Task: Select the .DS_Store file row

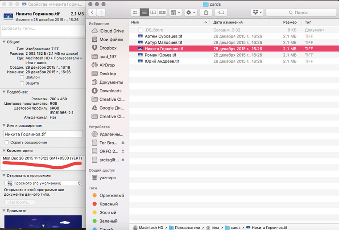Action: [x=234, y=30]
